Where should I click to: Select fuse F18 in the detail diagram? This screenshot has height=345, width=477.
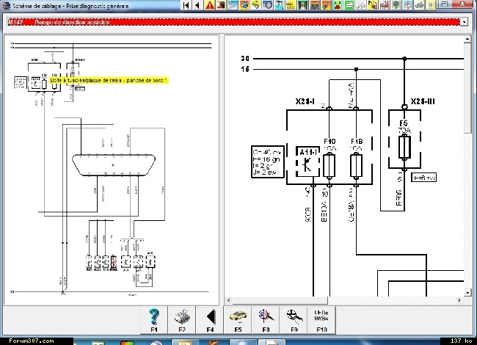coord(356,166)
